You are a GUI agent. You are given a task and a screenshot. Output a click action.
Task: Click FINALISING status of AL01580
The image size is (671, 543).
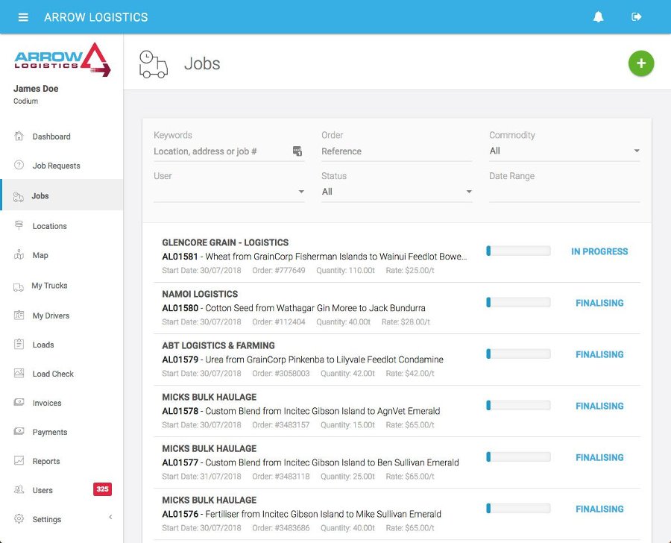pos(599,303)
